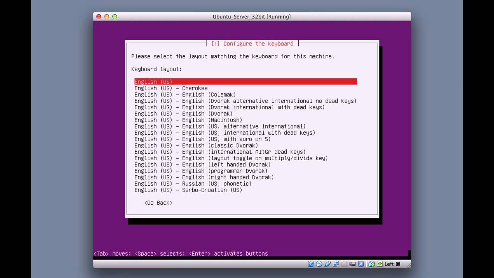Click the Ubuntu_Server_32bit [Running] window title
The width and height of the screenshot is (494, 278).
tap(252, 17)
